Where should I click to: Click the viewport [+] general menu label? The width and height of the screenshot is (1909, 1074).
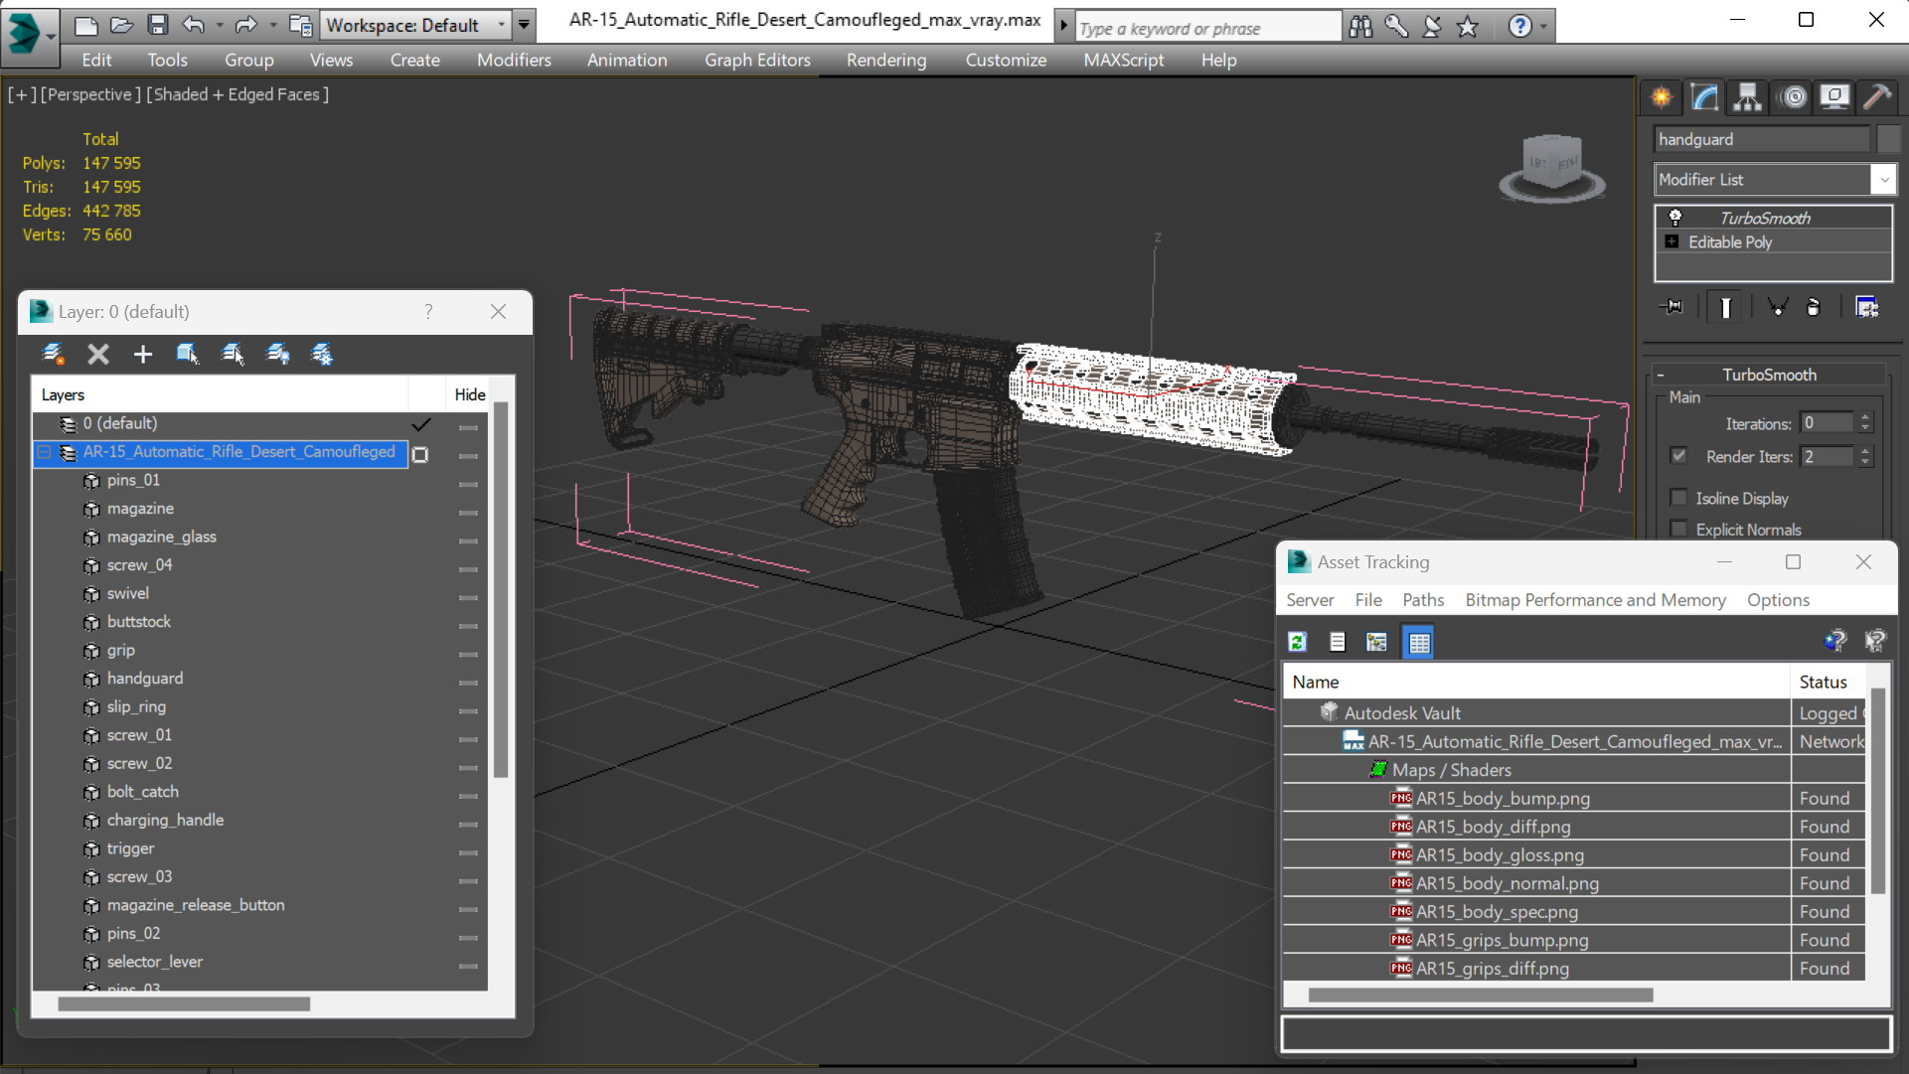pos(22,94)
